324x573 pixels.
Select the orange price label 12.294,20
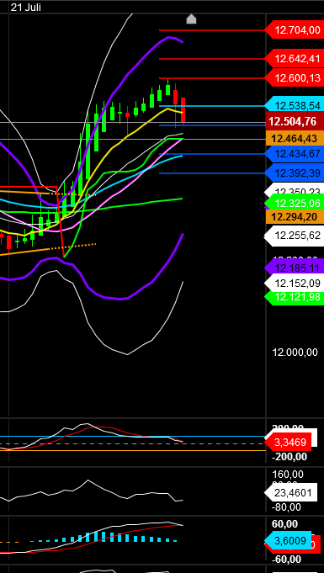[295, 217]
